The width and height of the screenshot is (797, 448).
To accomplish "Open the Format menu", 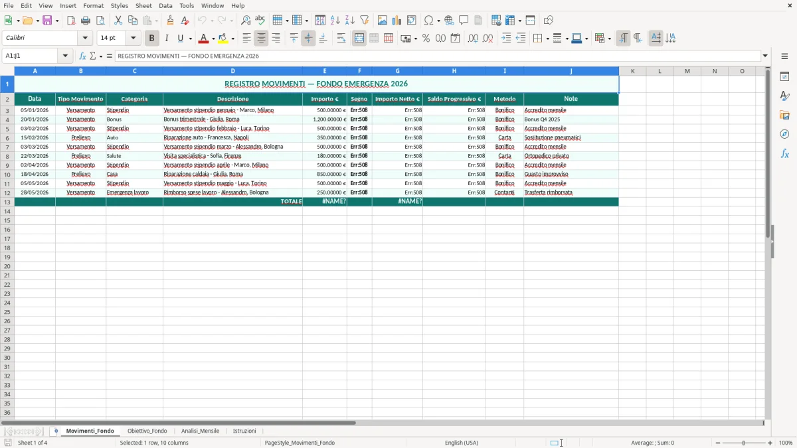I will click(x=93, y=5).
